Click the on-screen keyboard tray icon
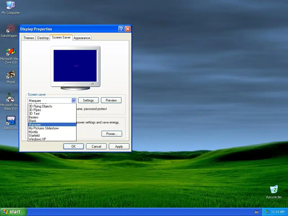Viewport: 288px width, 216px height. click(256, 212)
